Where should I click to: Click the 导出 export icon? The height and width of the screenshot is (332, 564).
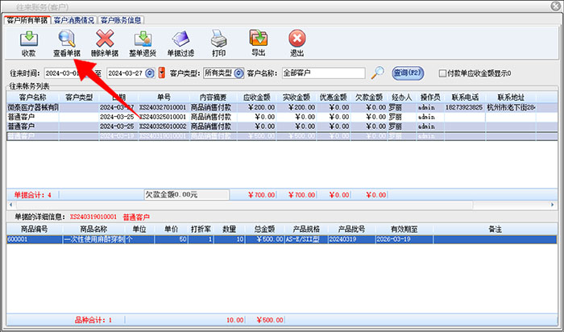click(x=258, y=42)
